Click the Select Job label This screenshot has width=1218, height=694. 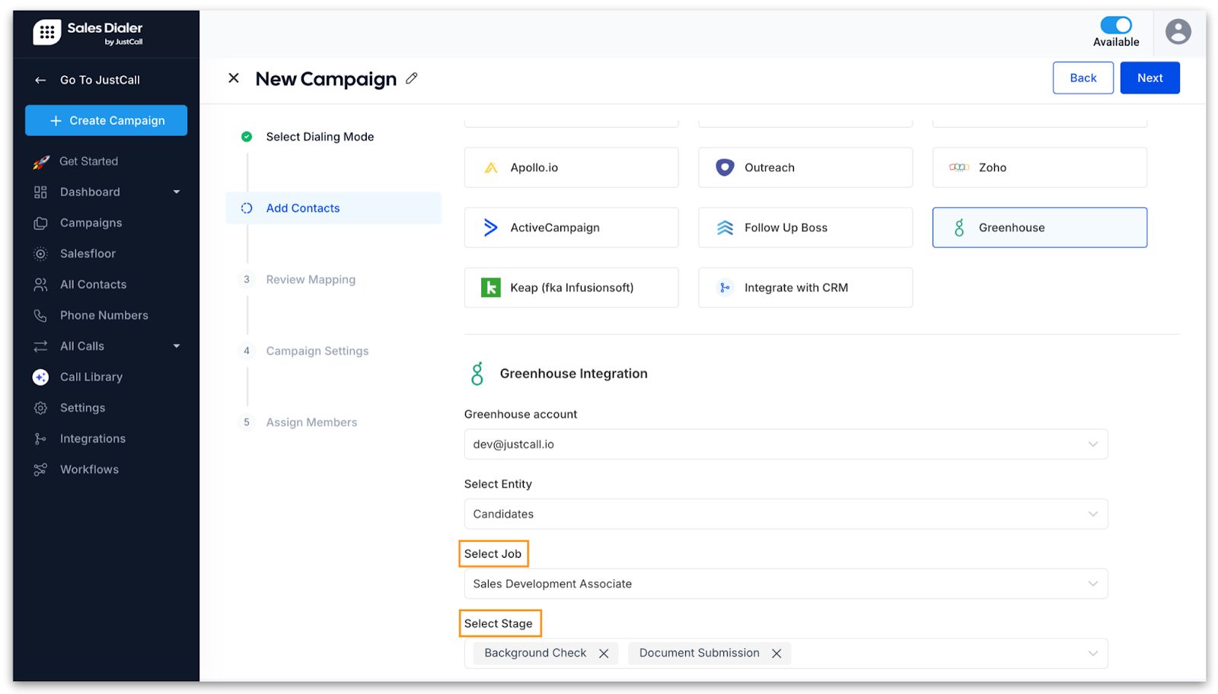click(x=493, y=554)
